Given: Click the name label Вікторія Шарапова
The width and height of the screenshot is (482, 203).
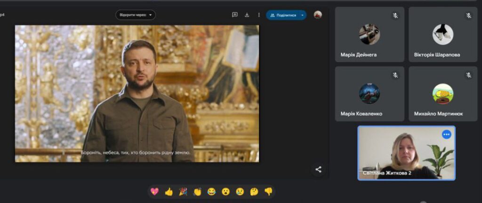Looking at the screenshot, I should pyautogui.click(x=437, y=55).
